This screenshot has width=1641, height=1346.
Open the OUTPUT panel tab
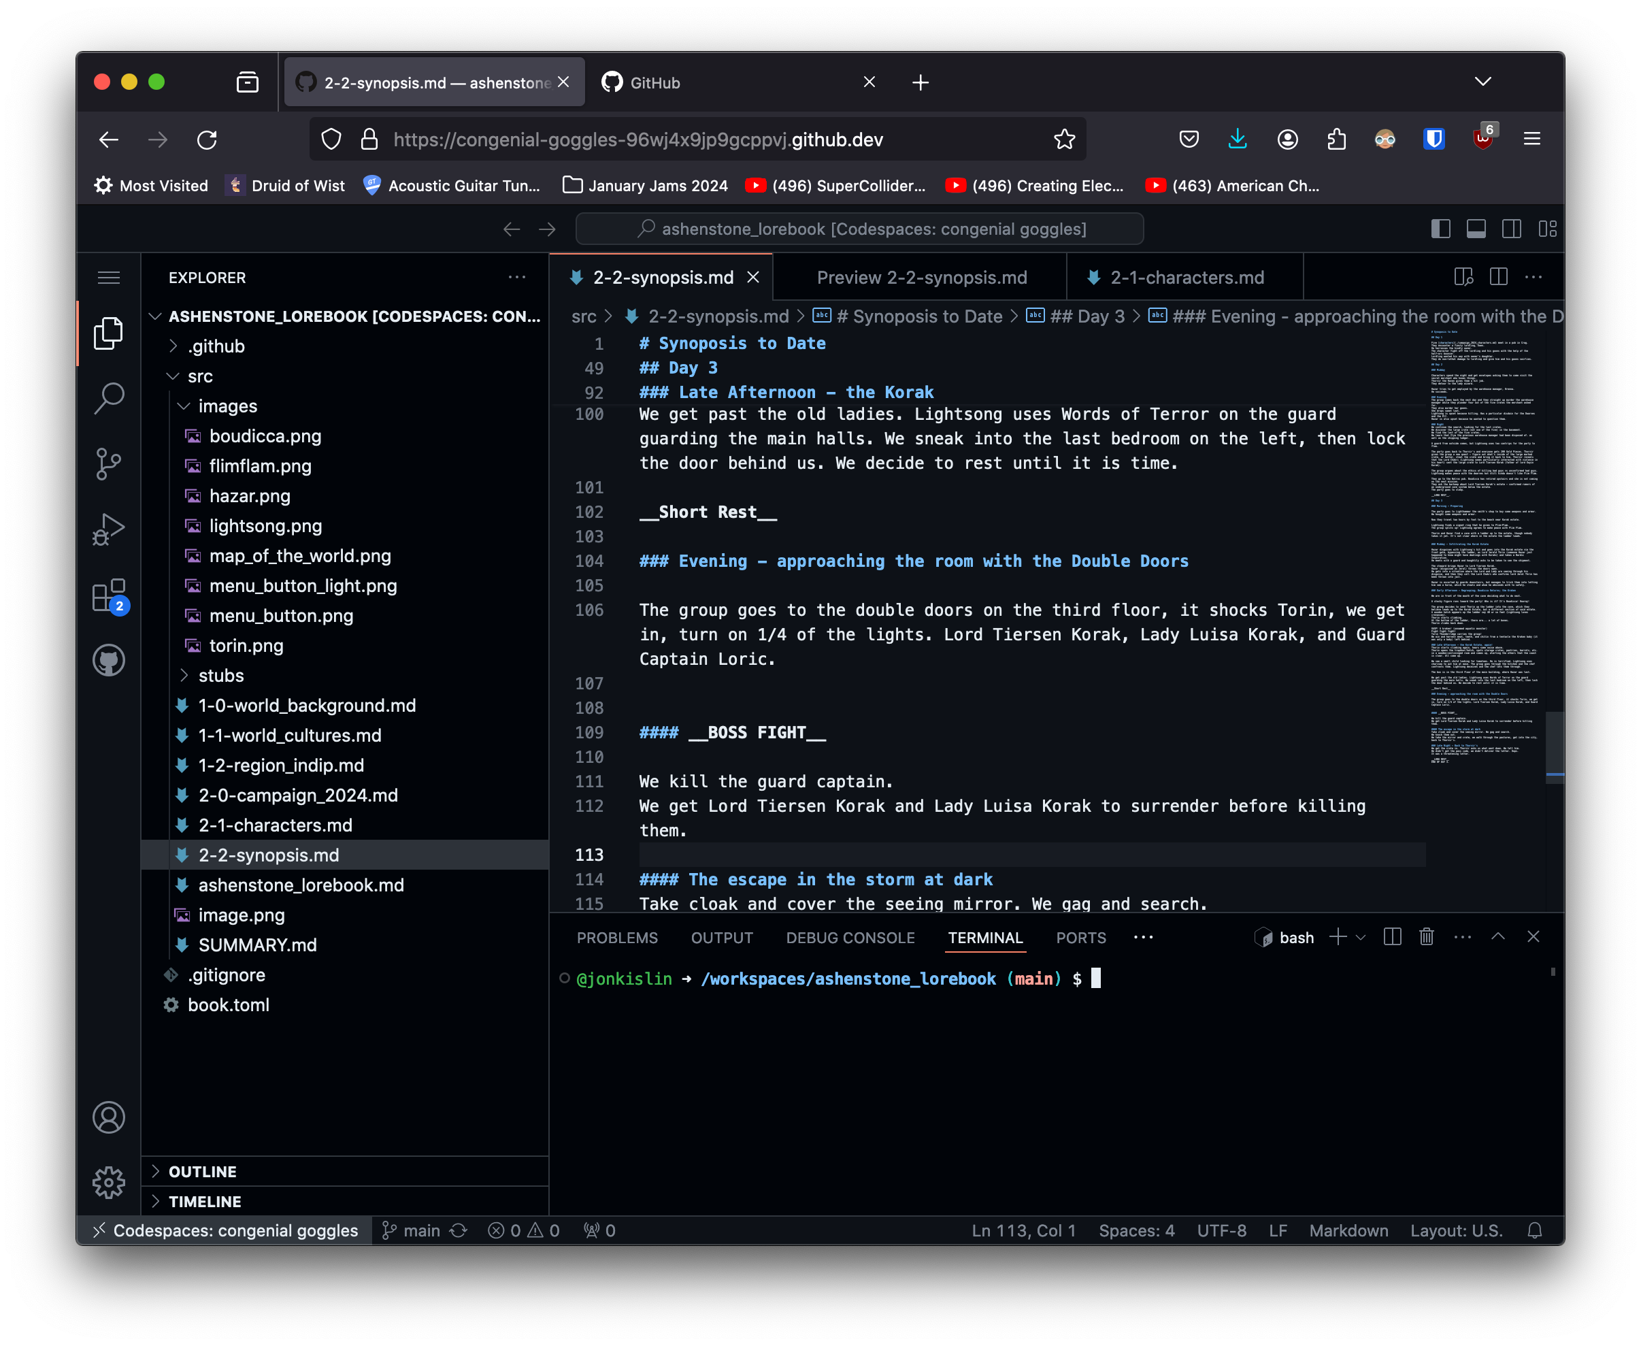click(721, 938)
